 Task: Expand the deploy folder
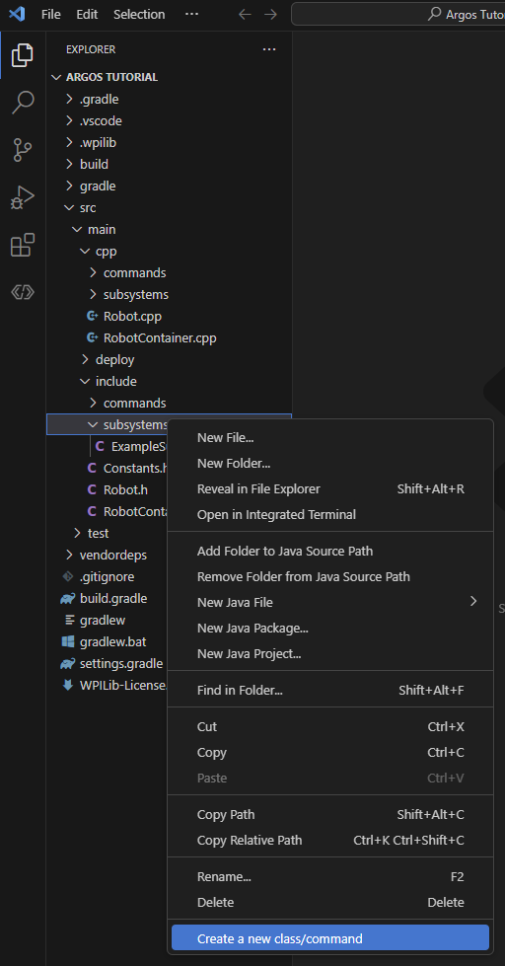click(x=85, y=360)
